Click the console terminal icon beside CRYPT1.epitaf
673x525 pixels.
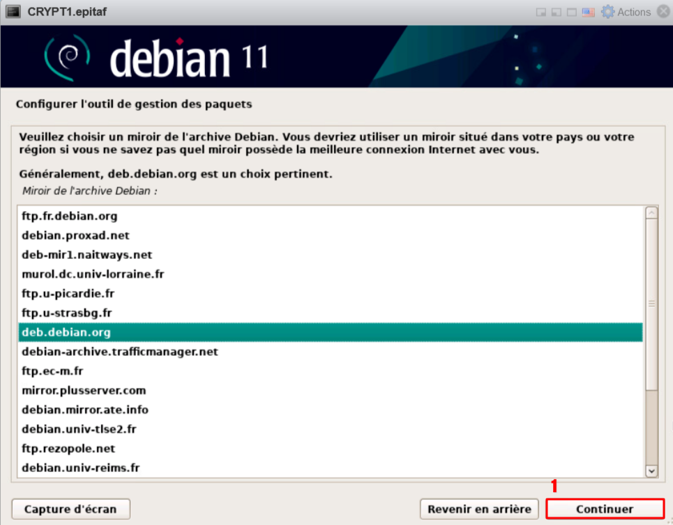pos(13,12)
